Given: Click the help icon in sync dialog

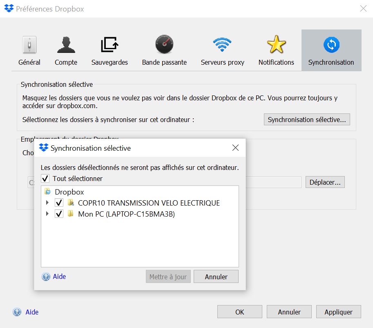Looking at the screenshot, I should click(x=46, y=277).
